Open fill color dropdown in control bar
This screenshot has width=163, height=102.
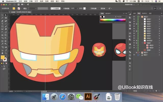tap(16, 8)
